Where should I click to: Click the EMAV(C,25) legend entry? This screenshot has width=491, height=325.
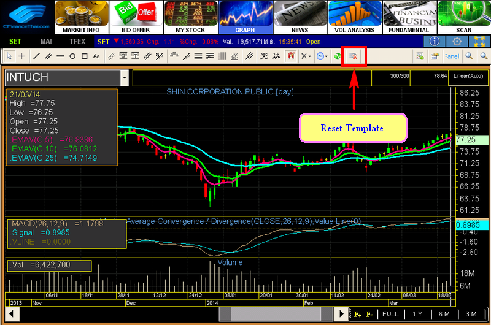pyautogui.click(x=53, y=158)
